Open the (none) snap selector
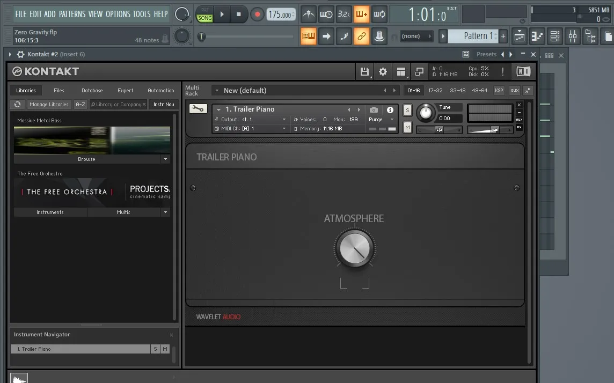The image size is (614, 383). [x=416, y=36]
